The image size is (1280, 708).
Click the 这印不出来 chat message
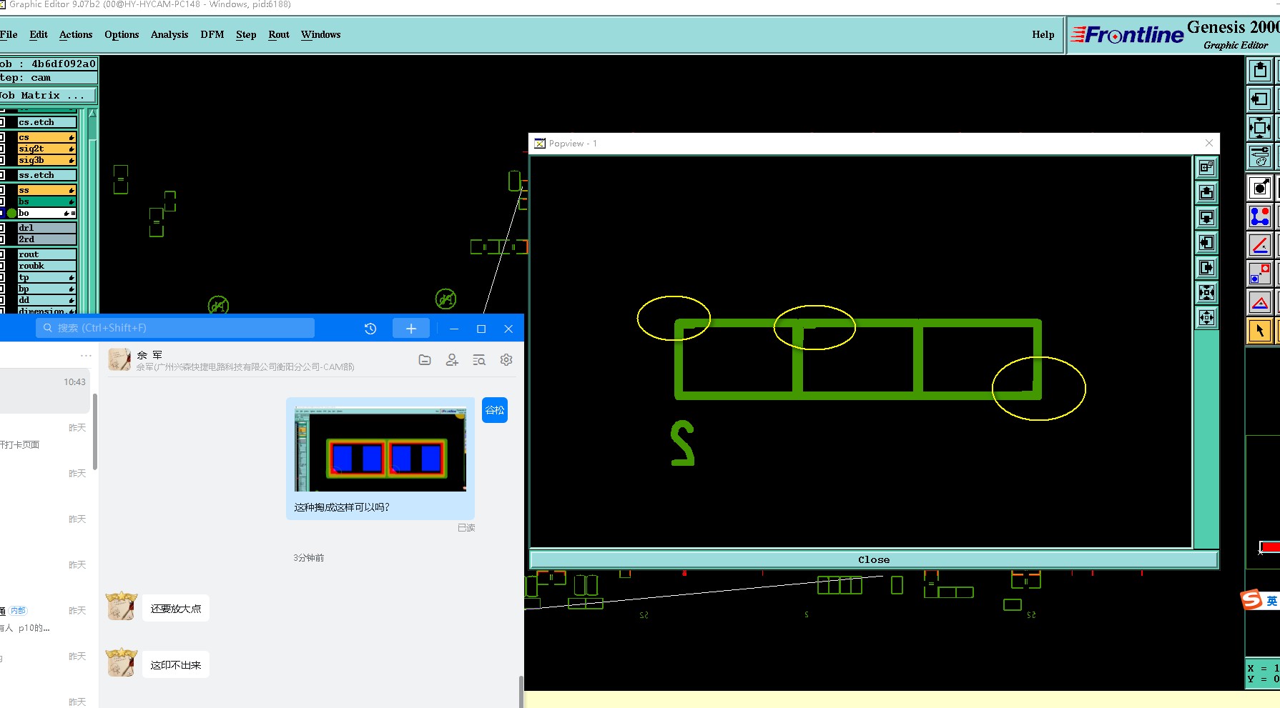pos(176,665)
